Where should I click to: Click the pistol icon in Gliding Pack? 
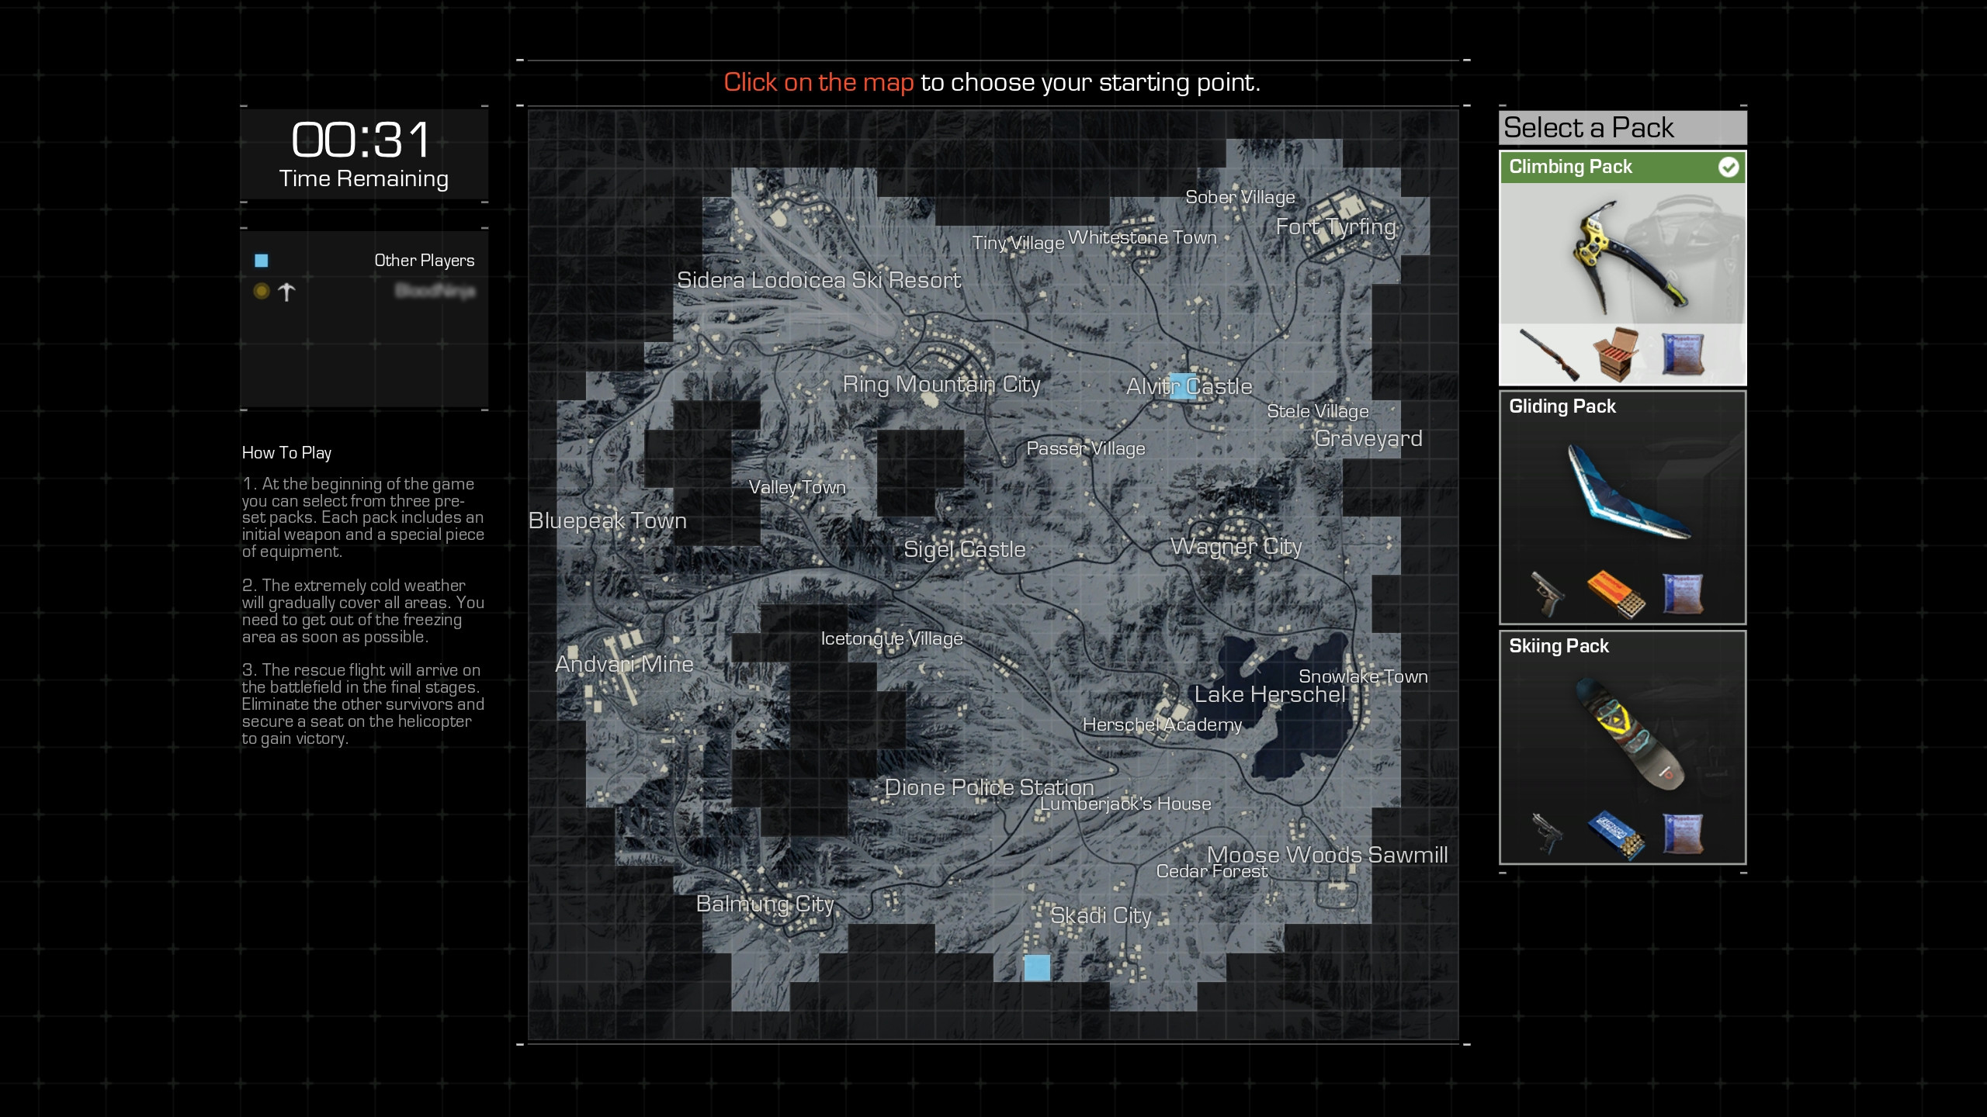(x=1547, y=593)
